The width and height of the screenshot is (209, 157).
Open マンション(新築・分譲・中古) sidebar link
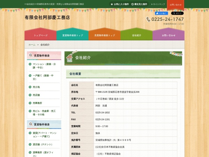coord(44,66)
